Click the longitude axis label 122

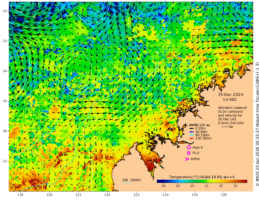click(107, 195)
